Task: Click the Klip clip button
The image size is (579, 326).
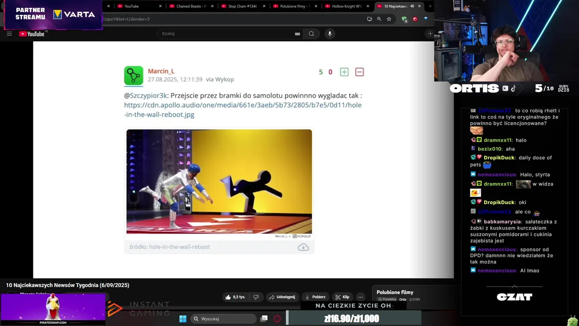Action: [x=342, y=297]
